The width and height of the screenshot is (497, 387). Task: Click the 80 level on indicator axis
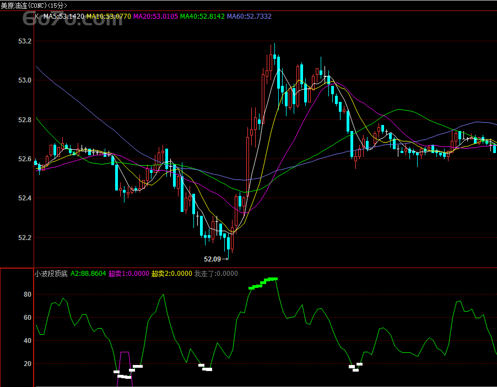[28, 295]
